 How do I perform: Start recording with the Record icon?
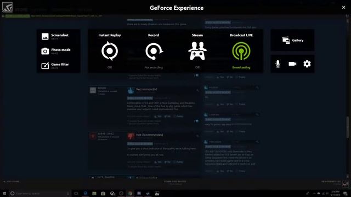pos(154,51)
